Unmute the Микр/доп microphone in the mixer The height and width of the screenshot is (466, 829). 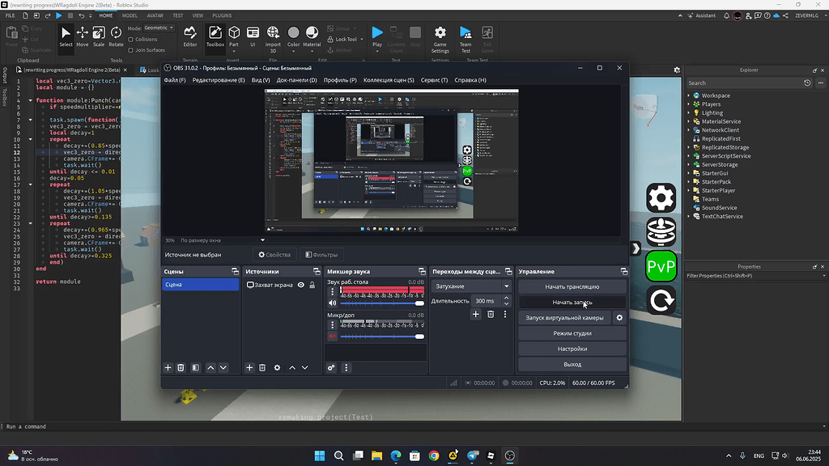click(x=333, y=336)
